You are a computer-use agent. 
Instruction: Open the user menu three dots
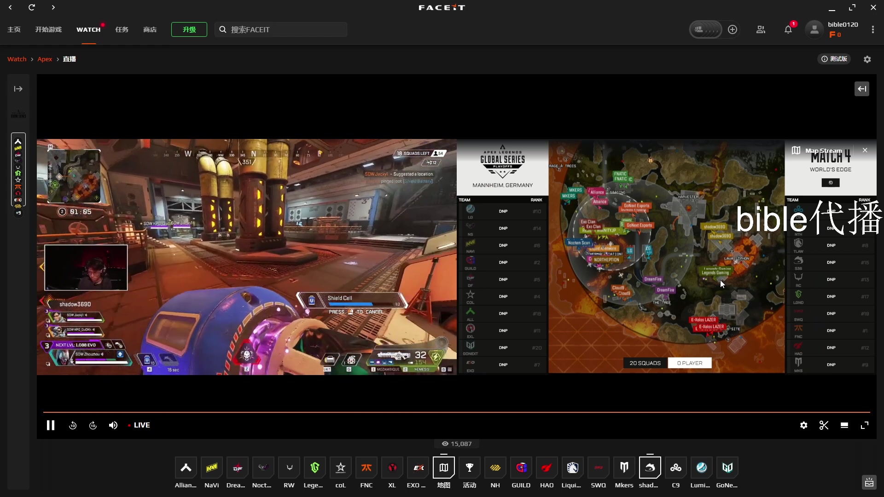(x=873, y=29)
